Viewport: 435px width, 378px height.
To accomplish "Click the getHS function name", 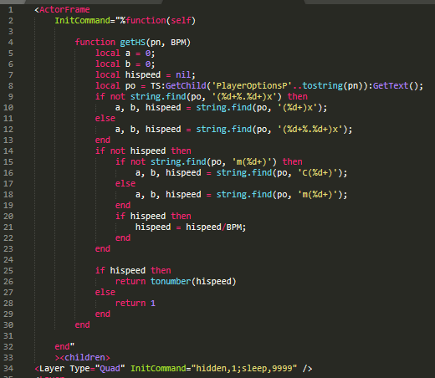I will pos(133,43).
